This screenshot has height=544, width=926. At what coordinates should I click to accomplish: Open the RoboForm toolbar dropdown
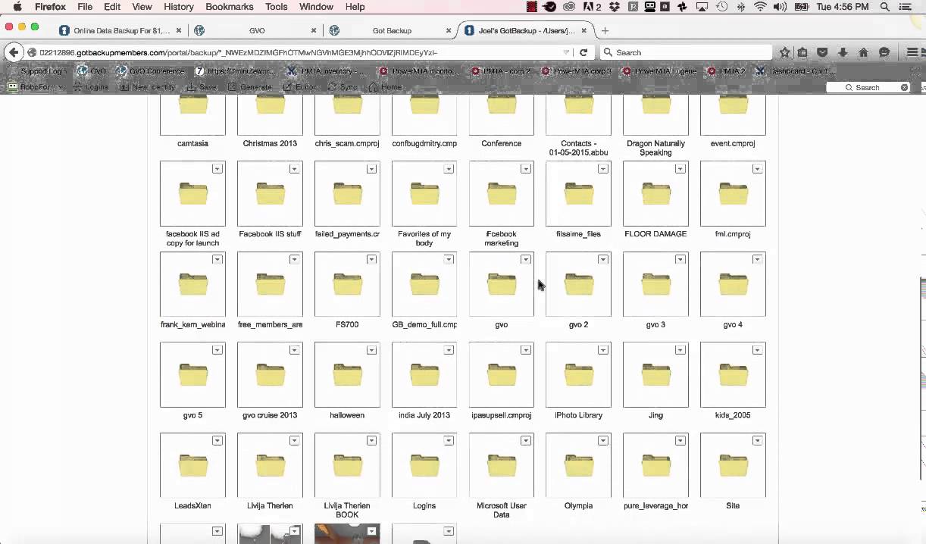[35, 87]
